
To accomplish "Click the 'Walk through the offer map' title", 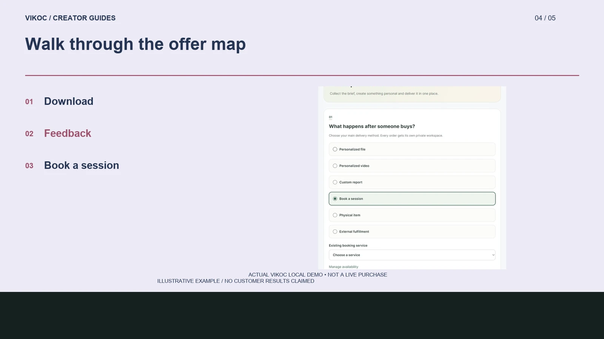I will point(136,44).
